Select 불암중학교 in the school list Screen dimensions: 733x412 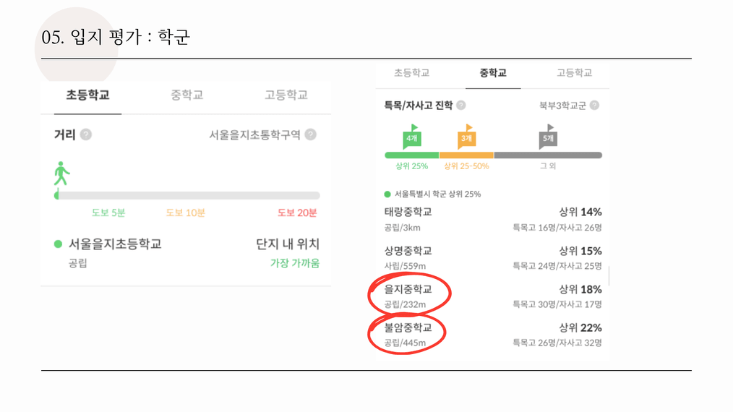pos(493,335)
